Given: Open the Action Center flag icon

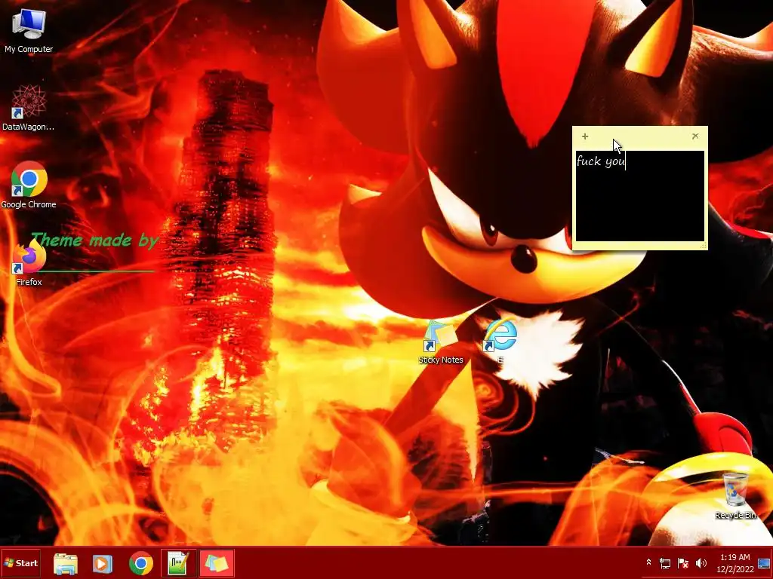Looking at the screenshot, I should coord(682,562).
